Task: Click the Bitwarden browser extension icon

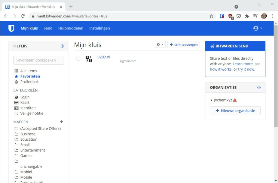Action: pos(222,16)
